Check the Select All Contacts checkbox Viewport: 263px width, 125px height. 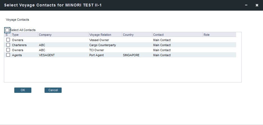click(7, 30)
